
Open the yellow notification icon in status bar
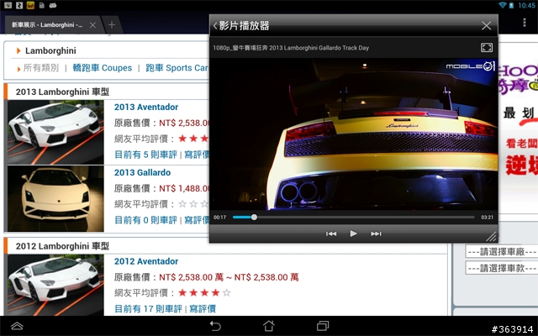tap(30, 5)
